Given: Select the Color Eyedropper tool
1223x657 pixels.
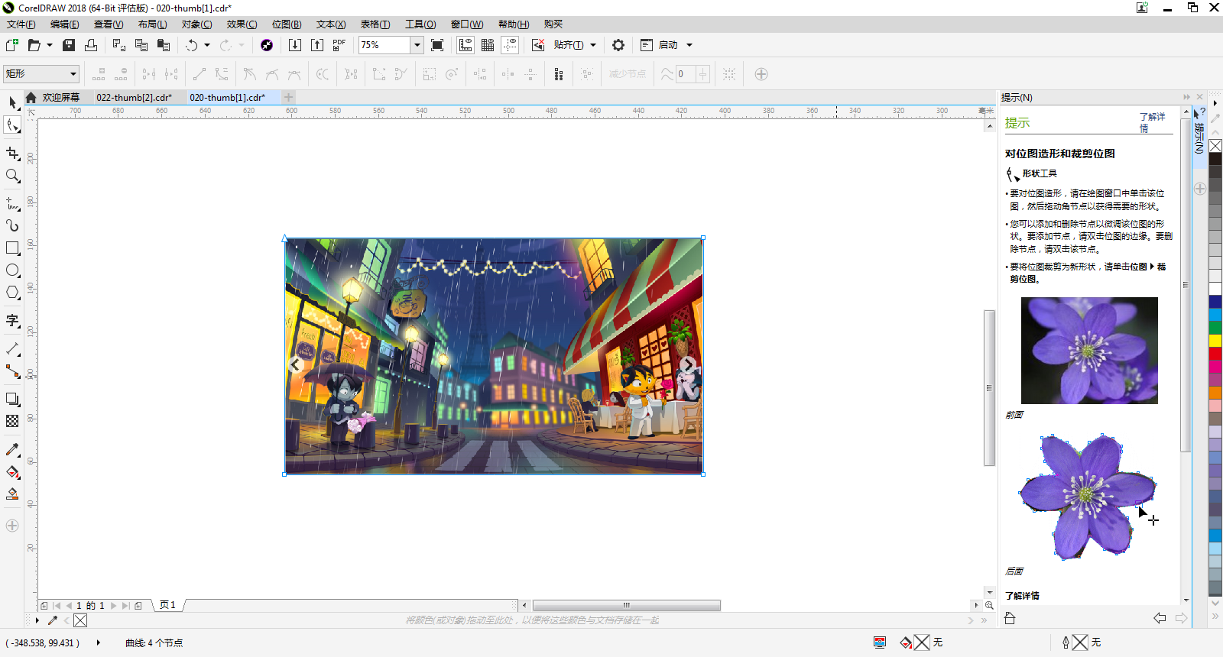Looking at the screenshot, I should point(12,450).
